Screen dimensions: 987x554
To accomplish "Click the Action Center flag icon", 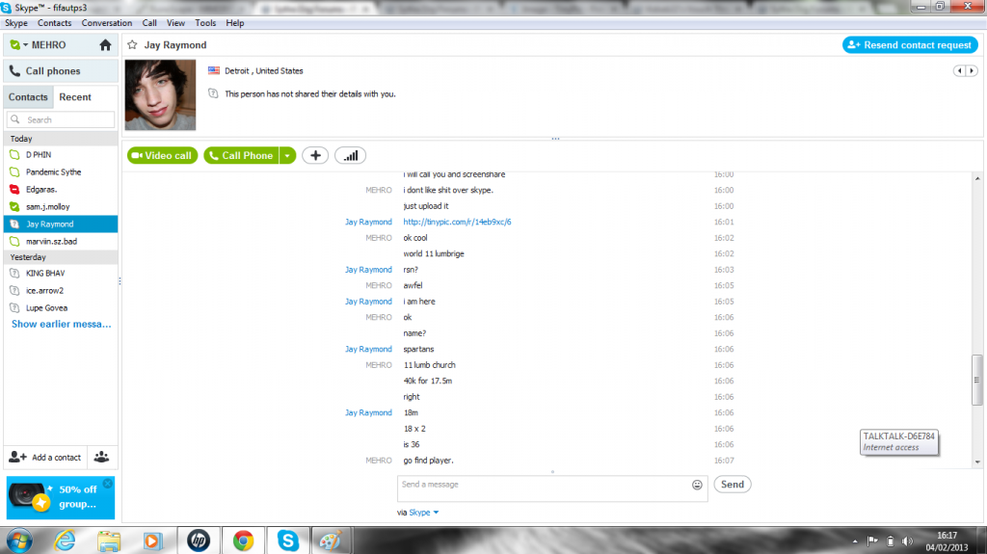I will 872,541.
